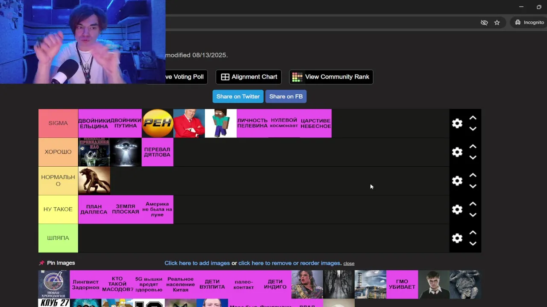Select the ШЛЯПА tier label
The height and width of the screenshot is (307, 547).
coord(58,238)
